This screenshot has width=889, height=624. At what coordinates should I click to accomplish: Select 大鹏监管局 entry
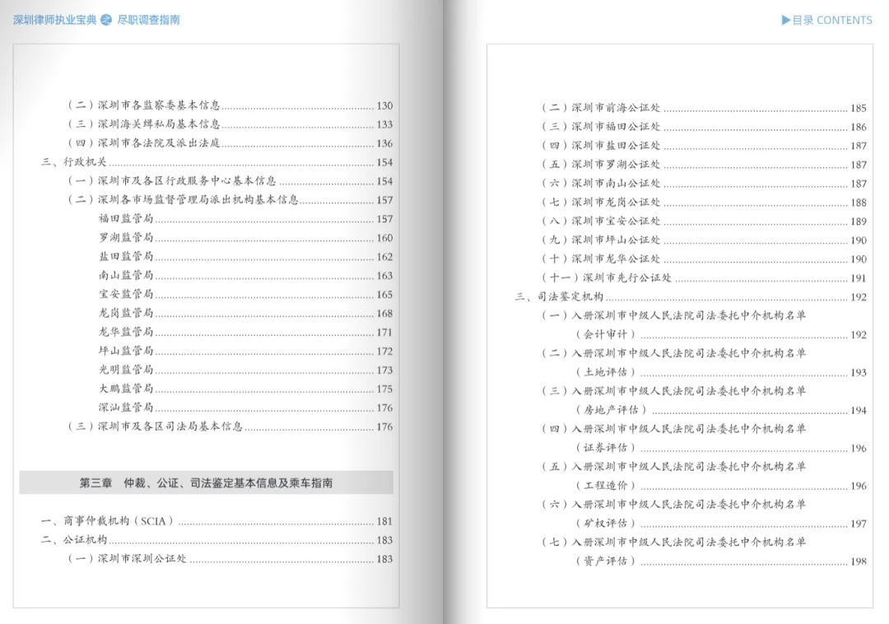pyautogui.click(x=245, y=389)
